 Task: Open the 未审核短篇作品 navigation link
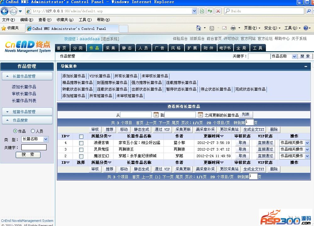tap(130, 96)
